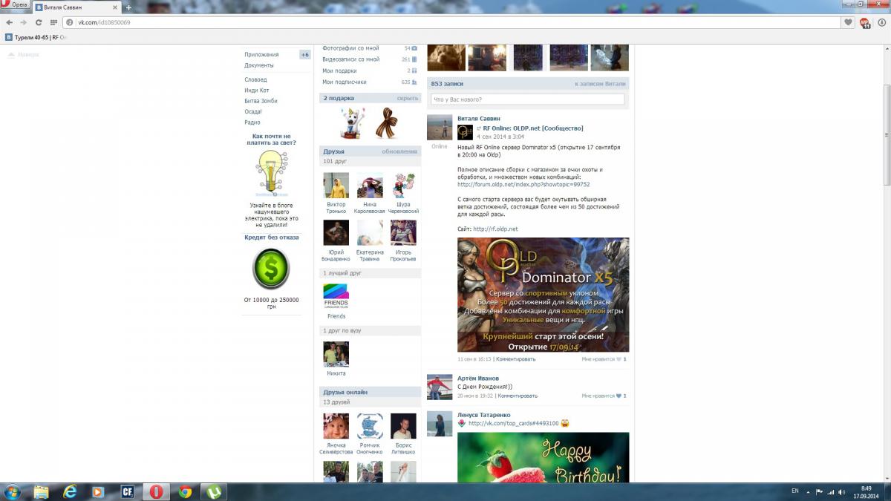
Task: Hide the gifts block with скрыть
Action: click(408, 98)
